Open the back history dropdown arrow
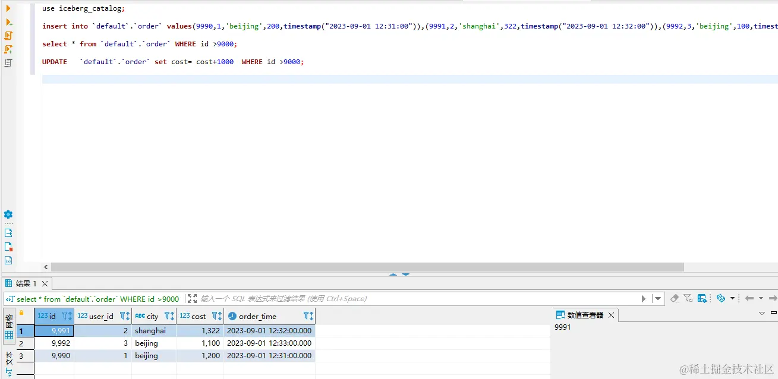This screenshot has width=778, height=379. pos(761,298)
